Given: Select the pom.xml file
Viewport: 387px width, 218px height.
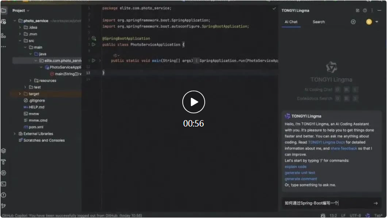Looking at the screenshot, I should (33, 127).
